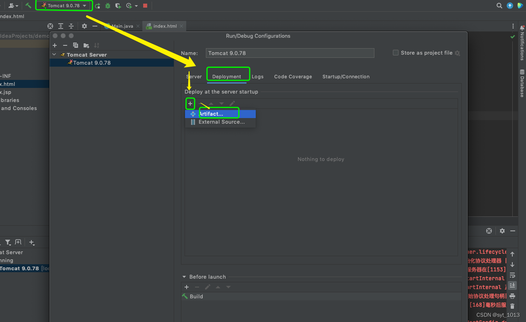Hide the bottom panel with minus icon
This screenshot has width=526, height=322.
(513, 231)
